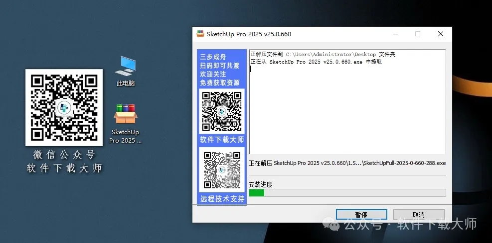This screenshot has width=492, height=243.
Task: Click the greyed-out maximize button
Action: [418, 34]
